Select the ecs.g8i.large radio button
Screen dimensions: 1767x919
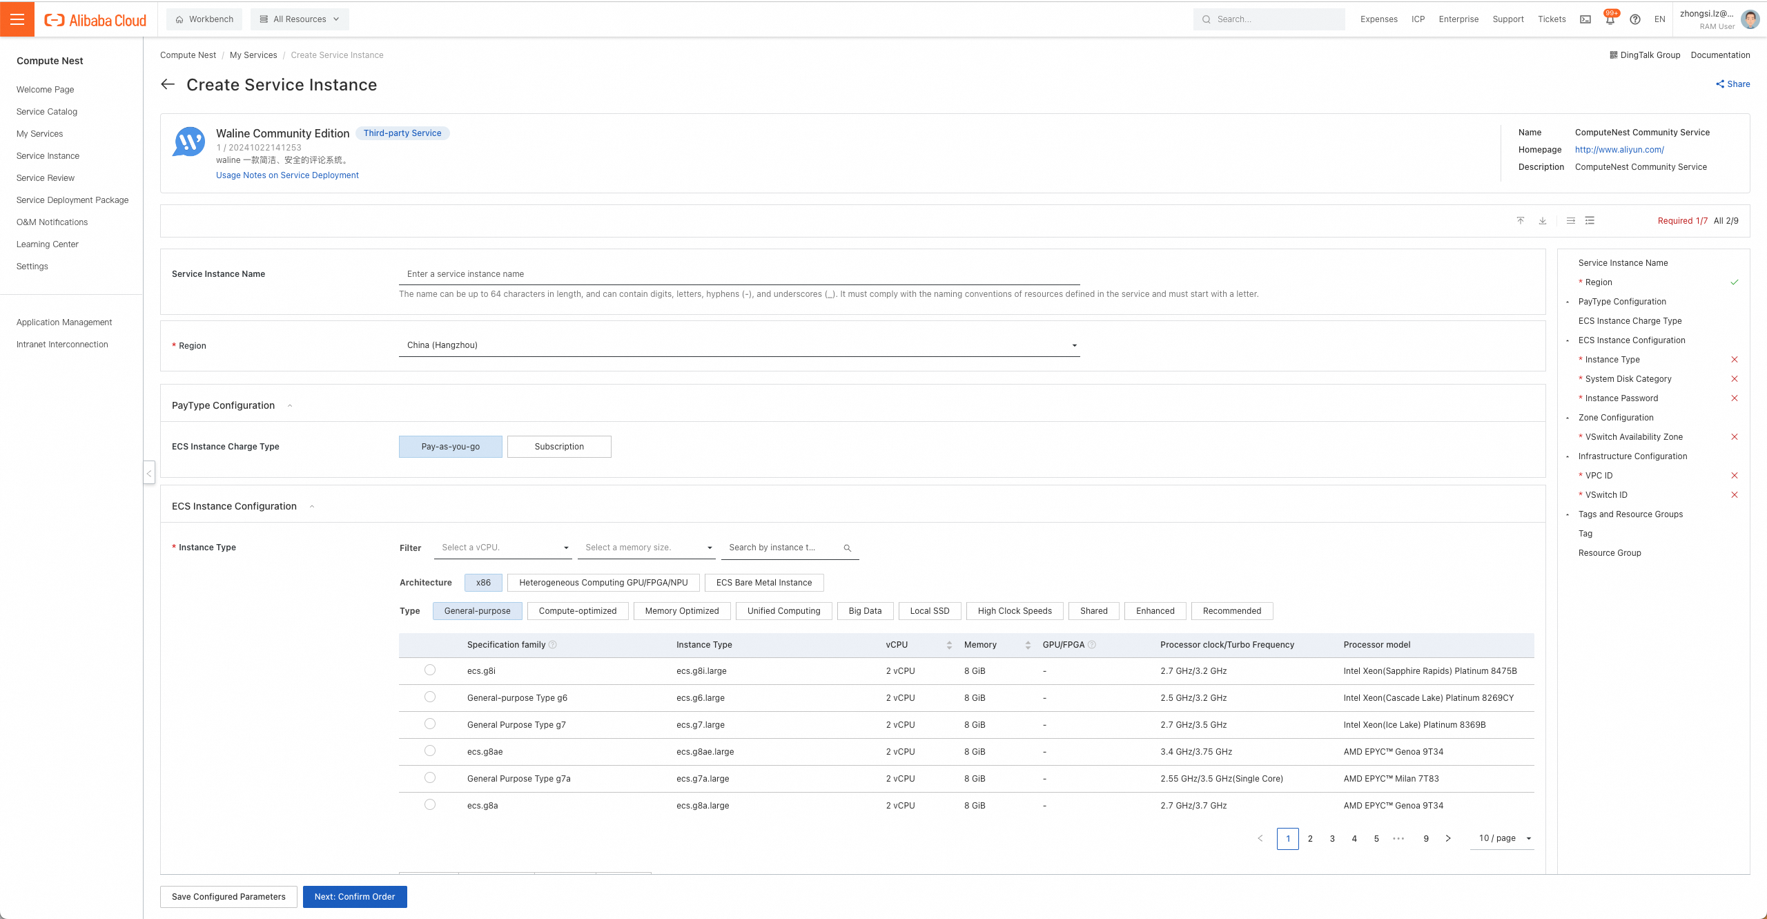430,670
